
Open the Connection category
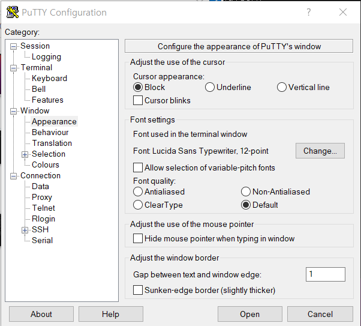[40, 176]
